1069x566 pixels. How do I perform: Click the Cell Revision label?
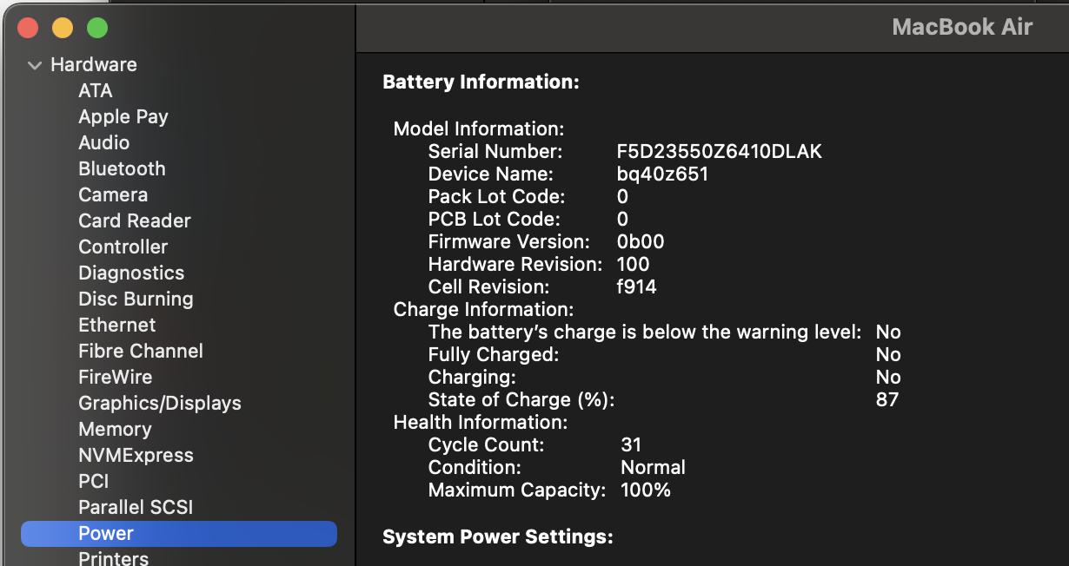(x=488, y=286)
